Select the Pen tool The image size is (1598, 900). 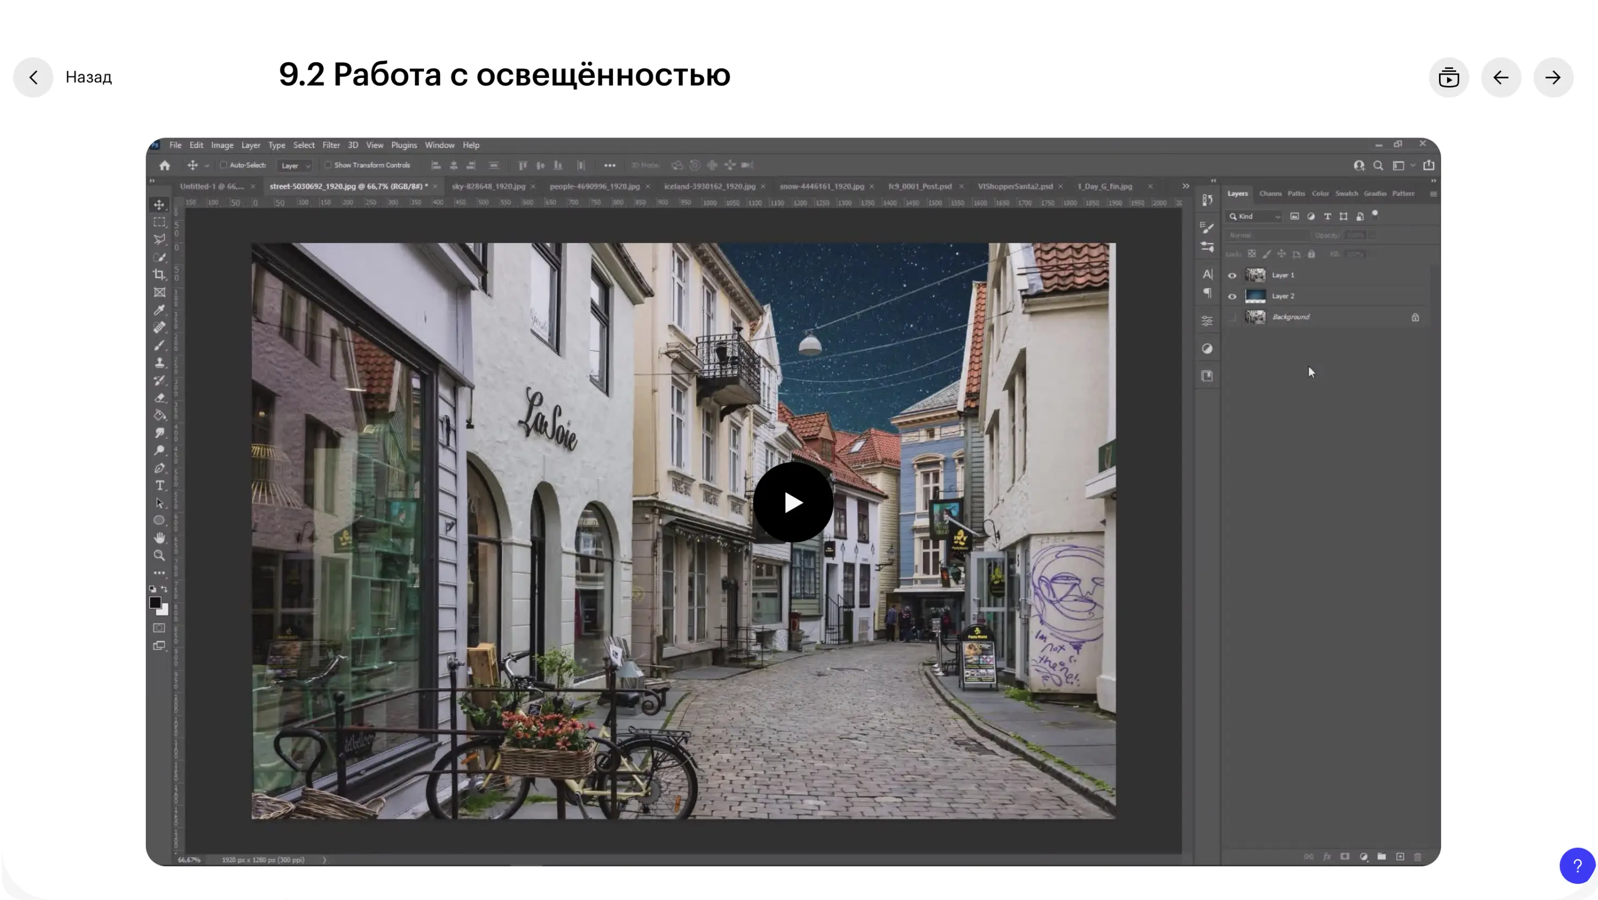pos(160,467)
